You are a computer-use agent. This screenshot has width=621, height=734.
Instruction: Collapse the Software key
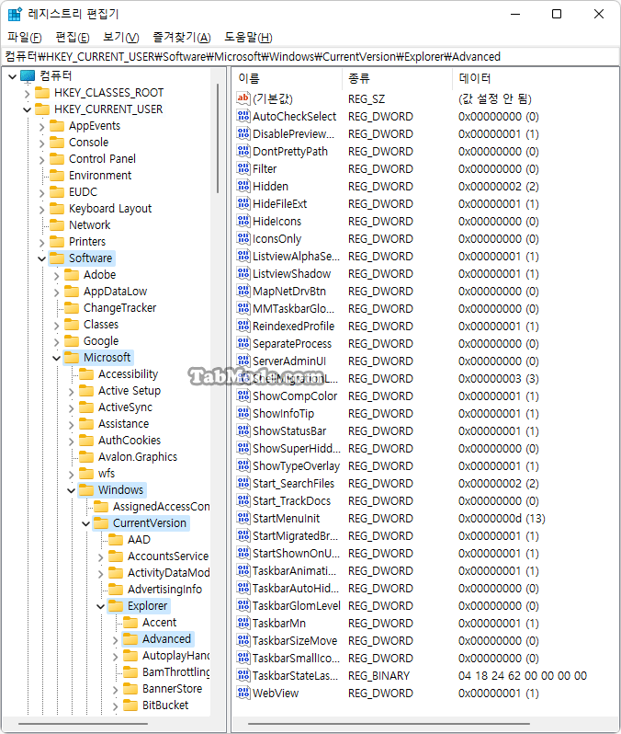[x=41, y=258]
